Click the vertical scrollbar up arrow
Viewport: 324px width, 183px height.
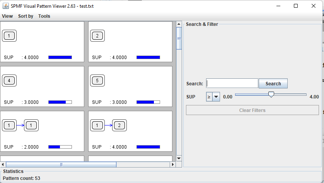179,25
